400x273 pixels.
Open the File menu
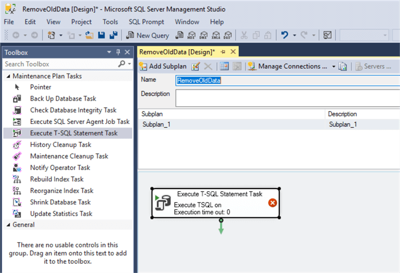(x=9, y=22)
